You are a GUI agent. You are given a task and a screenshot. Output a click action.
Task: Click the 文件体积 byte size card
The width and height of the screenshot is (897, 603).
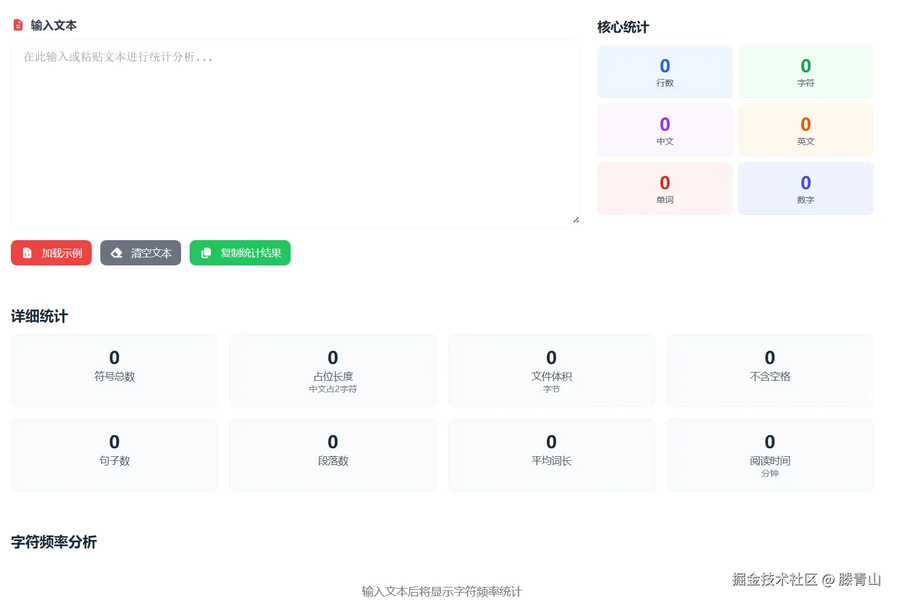tap(551, 370)
